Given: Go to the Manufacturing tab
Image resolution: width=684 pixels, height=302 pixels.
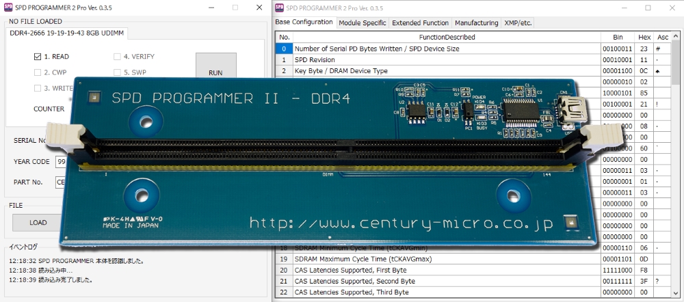Looking at the screenshot, I should (476, 23).
